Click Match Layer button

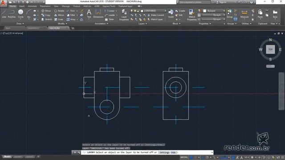coord(155,20)
